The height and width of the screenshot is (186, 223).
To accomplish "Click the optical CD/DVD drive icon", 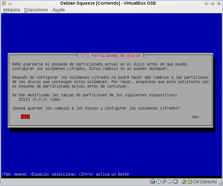I will [158, 182].
